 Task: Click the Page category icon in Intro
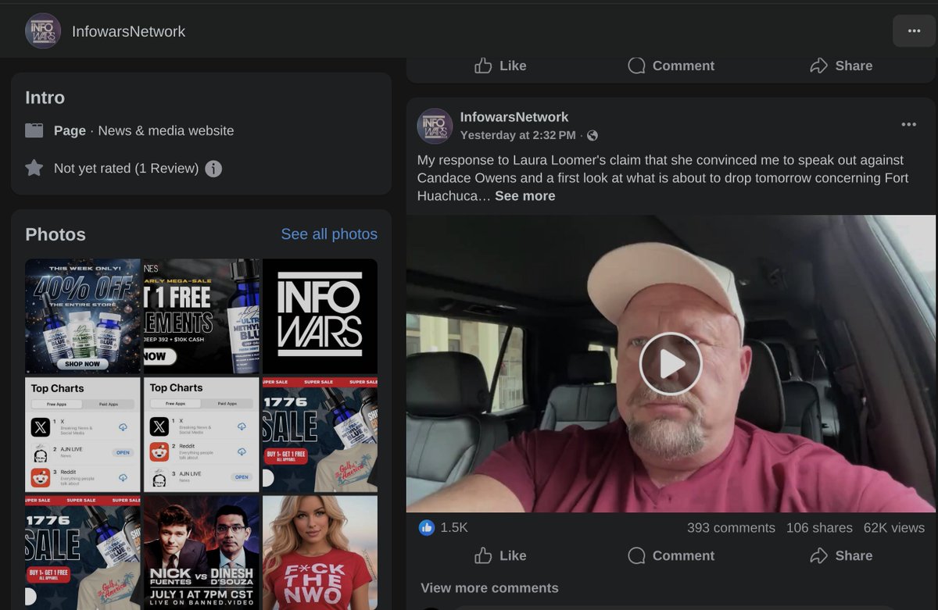coord(34,130)
